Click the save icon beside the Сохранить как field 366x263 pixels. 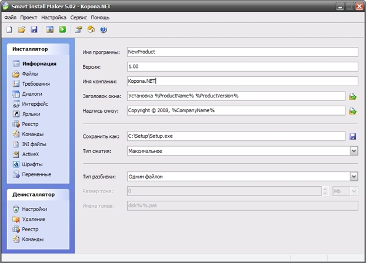pyautogui.click(x=352, y=136)
